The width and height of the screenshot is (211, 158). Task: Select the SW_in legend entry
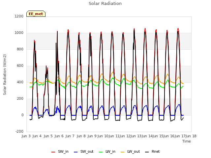(60, 151)
